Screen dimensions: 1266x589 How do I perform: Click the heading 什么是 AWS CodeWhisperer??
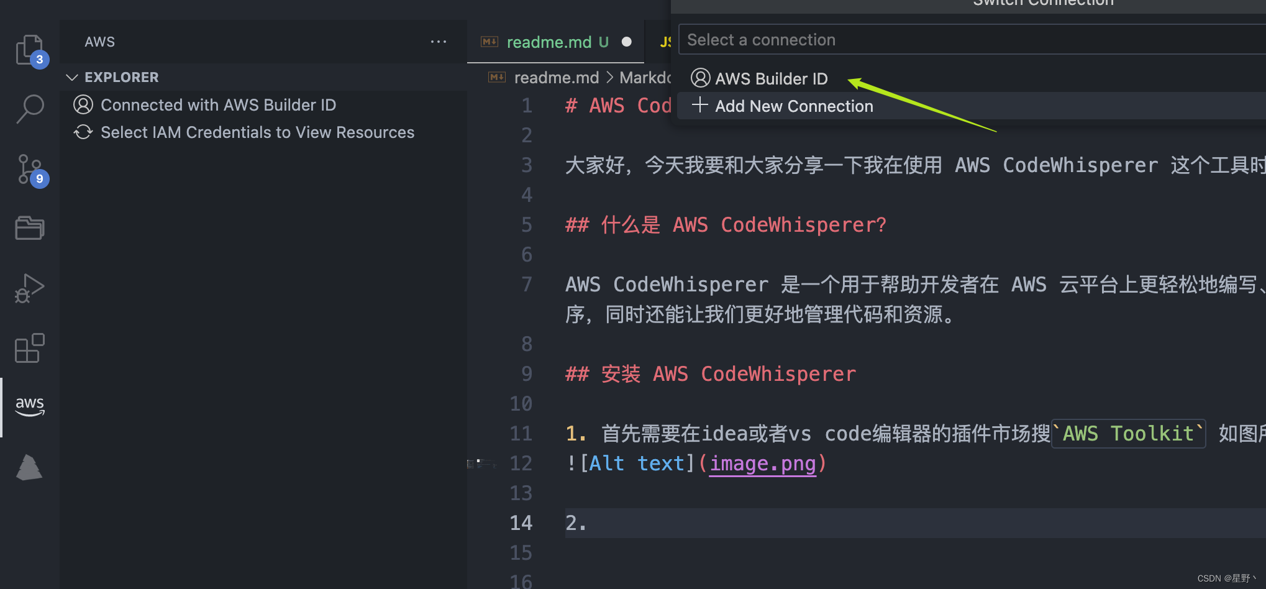click(x=726, y=225)
